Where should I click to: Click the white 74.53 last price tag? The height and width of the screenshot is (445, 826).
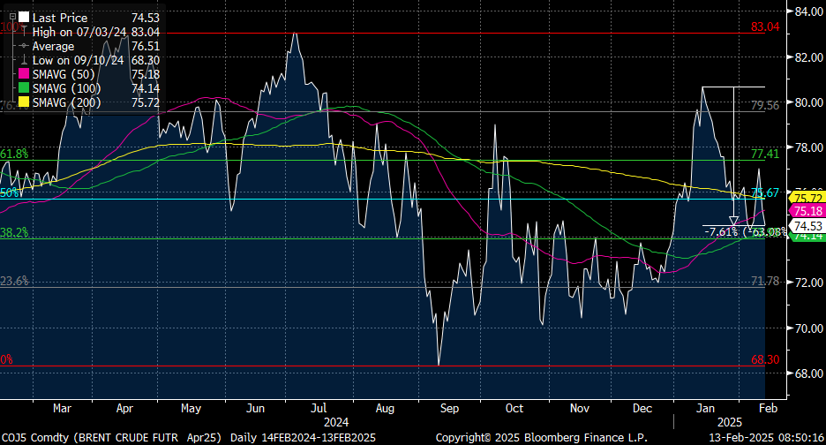(x=808, y=226)
